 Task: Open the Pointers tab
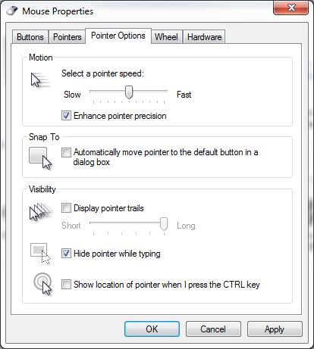tap(68, 37)
